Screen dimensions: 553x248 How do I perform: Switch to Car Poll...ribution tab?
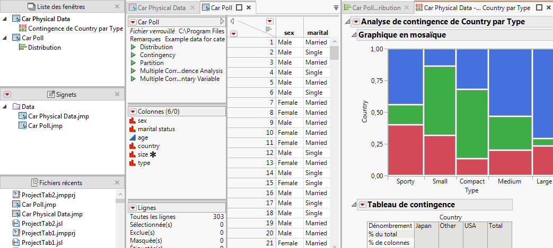tap(376, 7)
